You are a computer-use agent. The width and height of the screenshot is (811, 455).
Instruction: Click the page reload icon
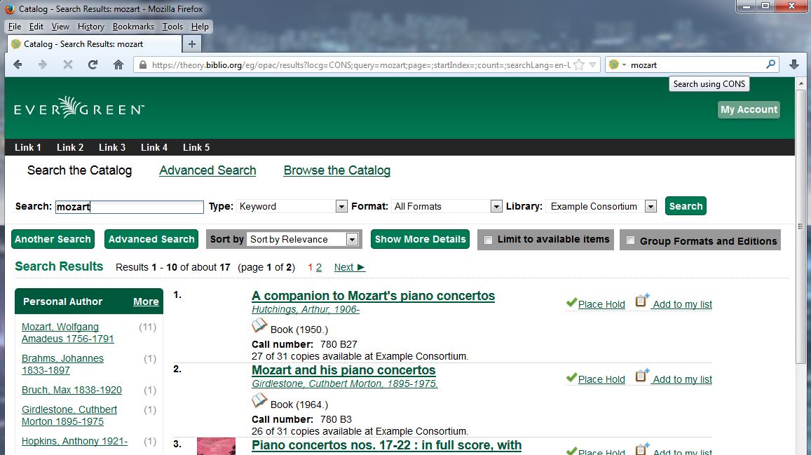point(92,64)
